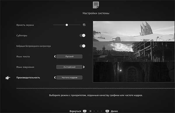
Task: Toggle the Субтитры switch
Action: coord(82,35)
